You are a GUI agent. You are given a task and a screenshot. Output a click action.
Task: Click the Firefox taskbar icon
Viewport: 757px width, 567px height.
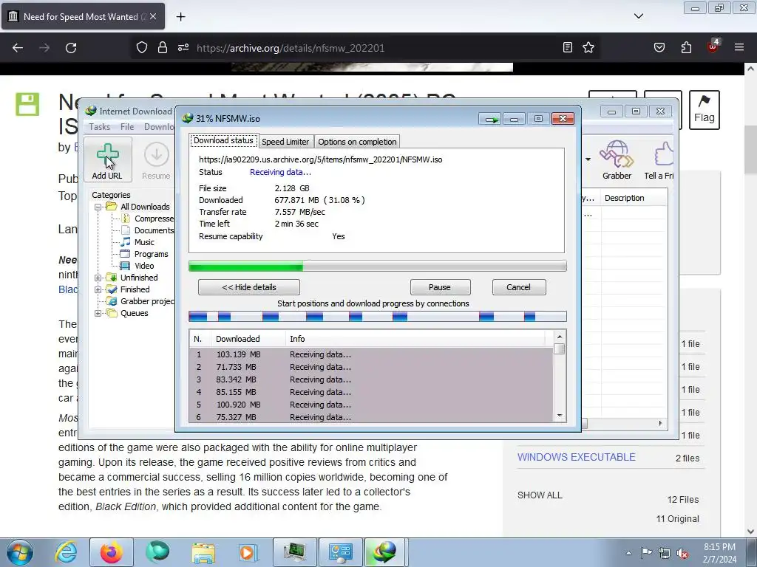click(x=111, y=552)
